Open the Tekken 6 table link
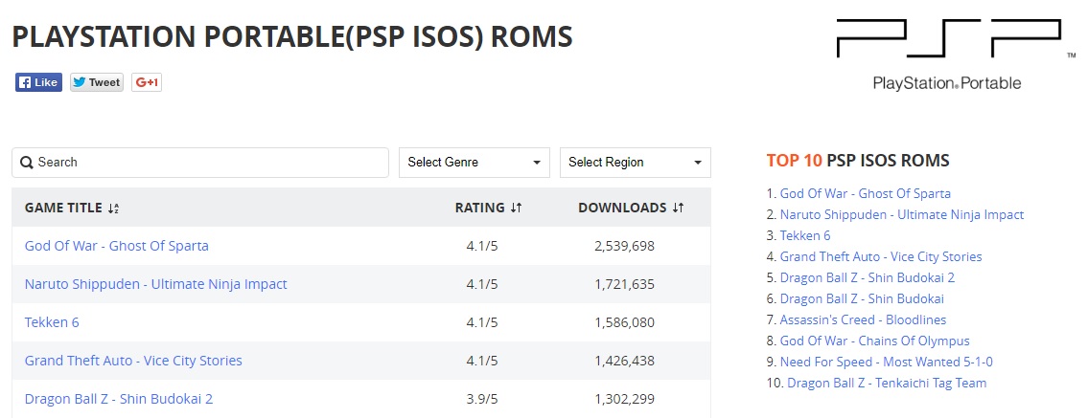Image resolution: width=1088 pixels, height=418 pixels. pyautogui.click(x=52, y=322)
